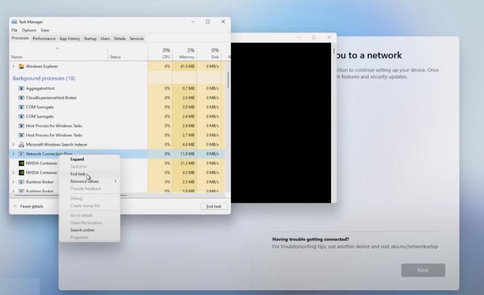Screen dimensions: 484x295
Task: Click the 31.3 MB NVIDIA Container icon
Action: click(21, 163)
